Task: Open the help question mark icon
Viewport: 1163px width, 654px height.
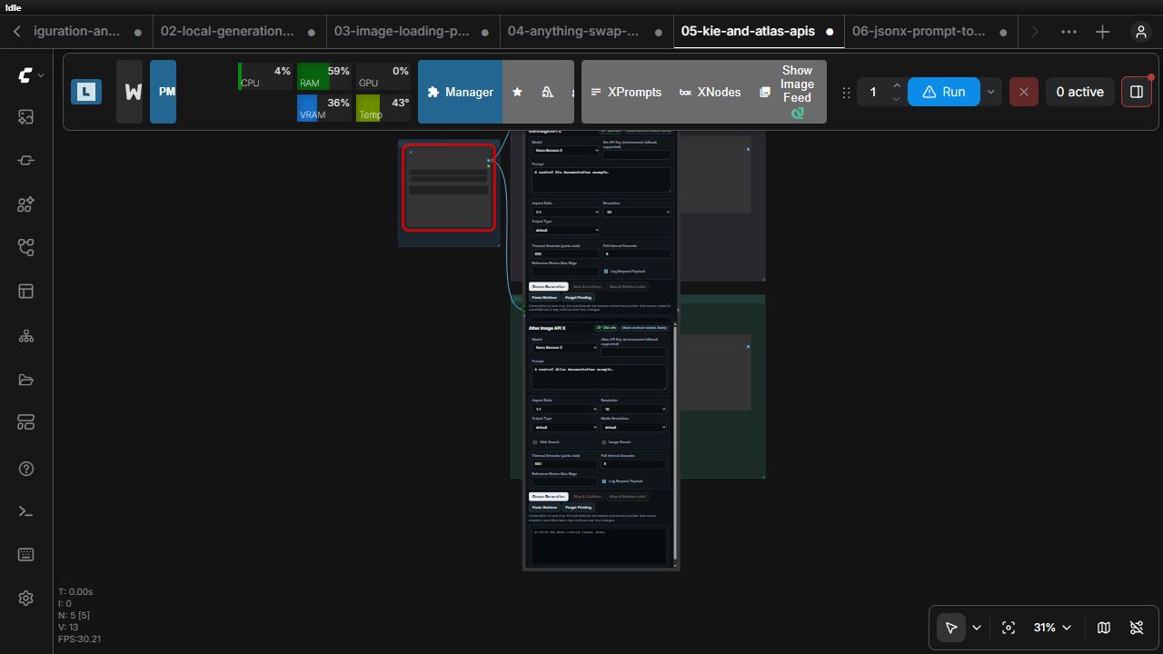Action: pyautogui.click(x=25, y=469)
